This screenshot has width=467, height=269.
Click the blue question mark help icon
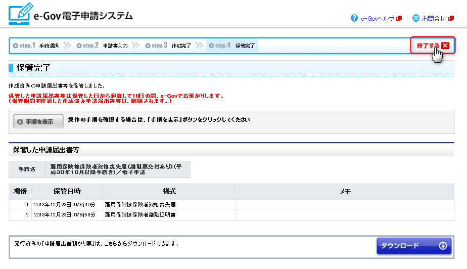tap(354, 18)
